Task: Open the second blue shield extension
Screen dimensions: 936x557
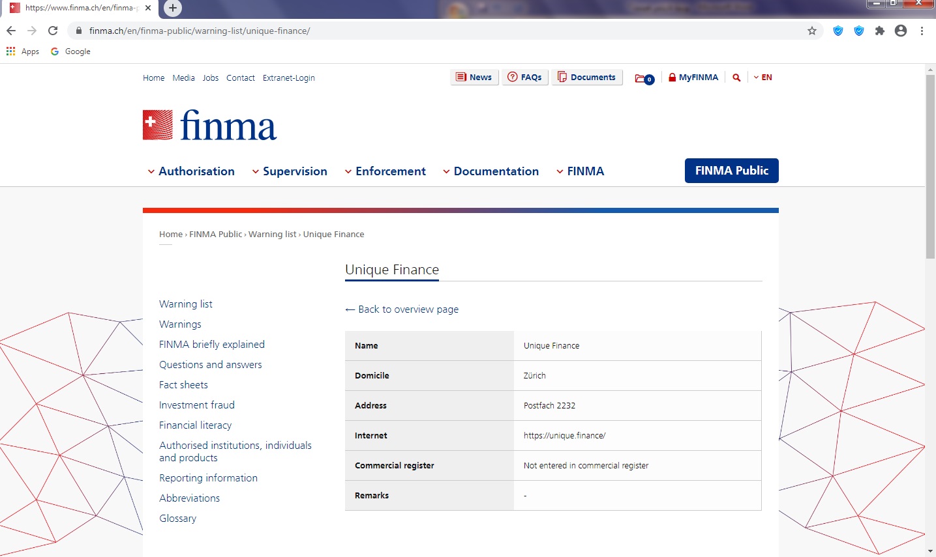Action: [x=859, y=31]
